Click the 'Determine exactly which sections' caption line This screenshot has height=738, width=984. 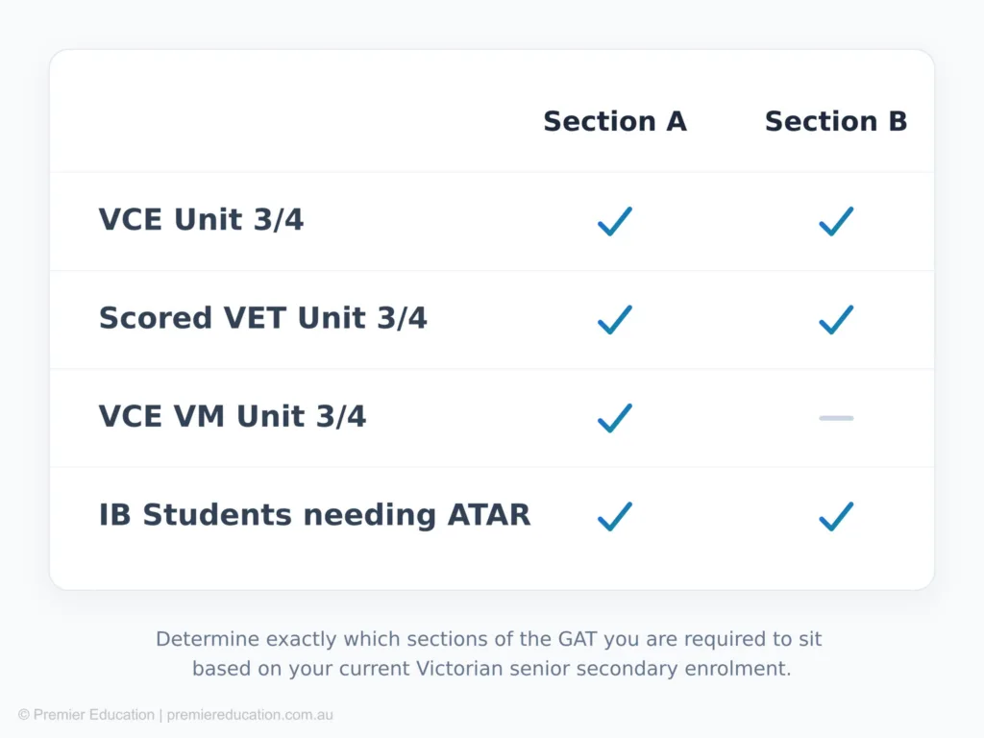489,639
